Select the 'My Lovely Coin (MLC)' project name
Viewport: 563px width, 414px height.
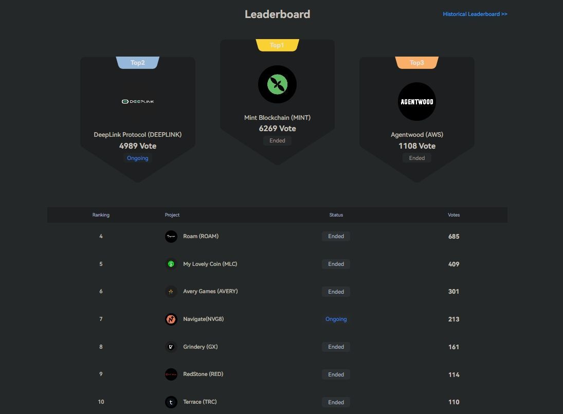210,264
